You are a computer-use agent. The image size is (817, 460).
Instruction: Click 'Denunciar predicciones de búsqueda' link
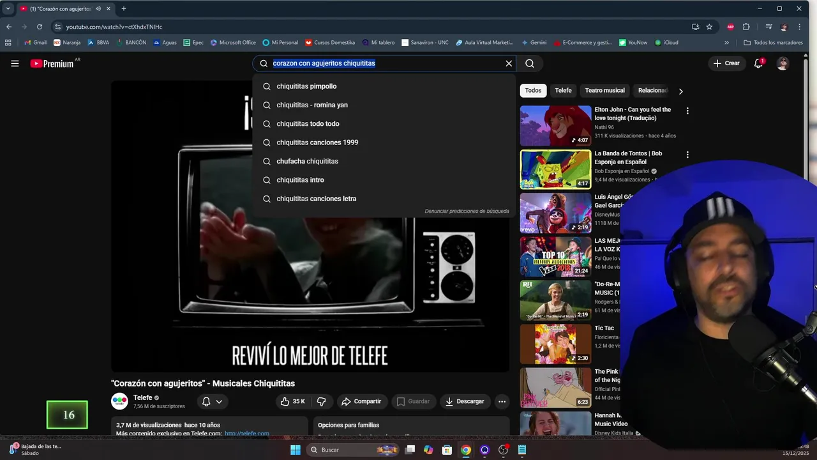467,211
